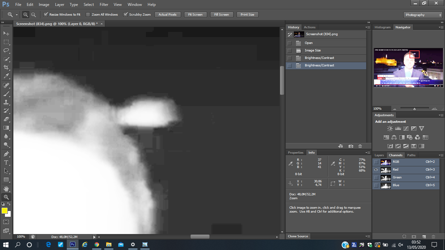Select the Lasso tool
The image size is (445, 250).
pos(6,50)
